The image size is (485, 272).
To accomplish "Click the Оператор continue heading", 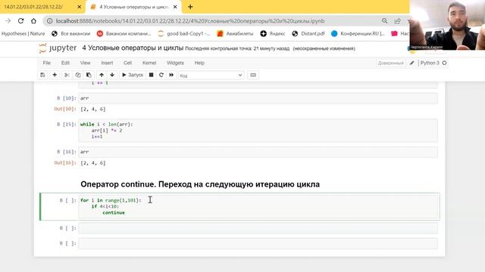I will click(x=200, y=184).
